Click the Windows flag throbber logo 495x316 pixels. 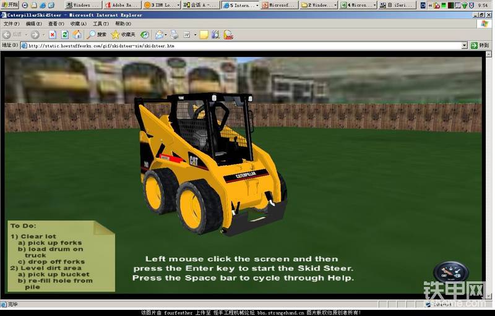(484, 24)
